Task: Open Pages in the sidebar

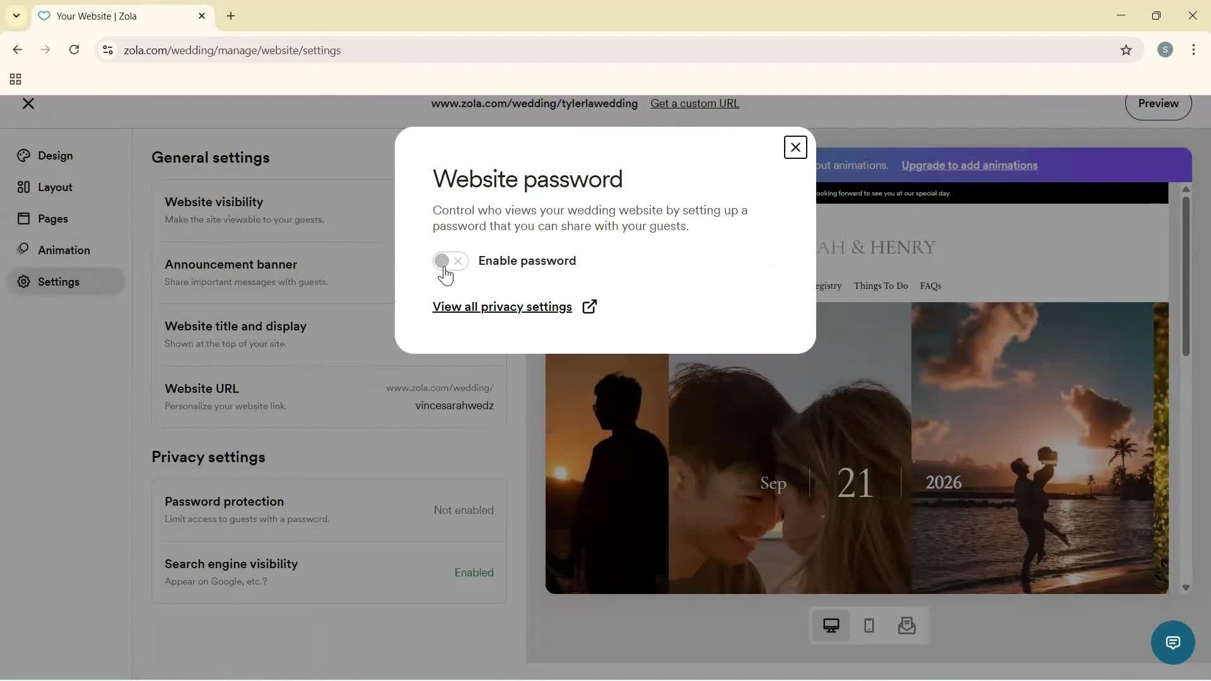Action: (x=53, y=218)
